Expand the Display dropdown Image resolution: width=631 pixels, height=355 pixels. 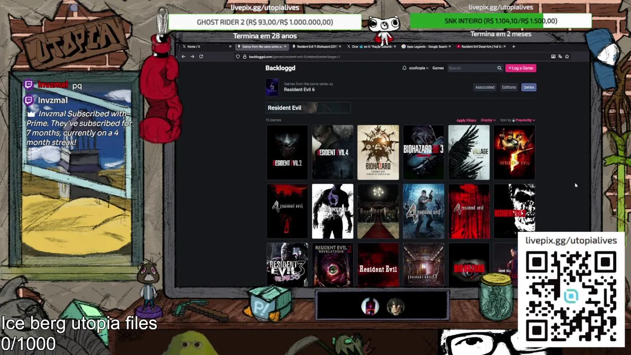[488, 120]
